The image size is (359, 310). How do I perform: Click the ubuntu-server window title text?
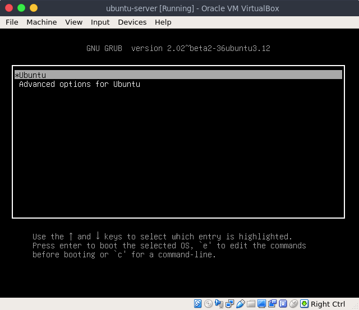click(192, 8)
